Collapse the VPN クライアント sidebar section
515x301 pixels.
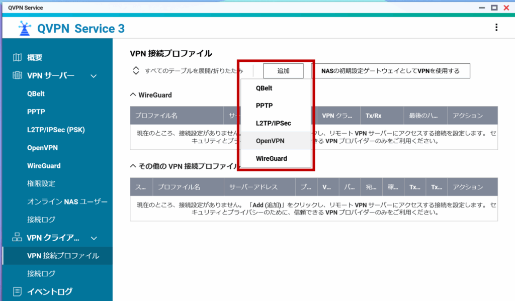(93, 238)
